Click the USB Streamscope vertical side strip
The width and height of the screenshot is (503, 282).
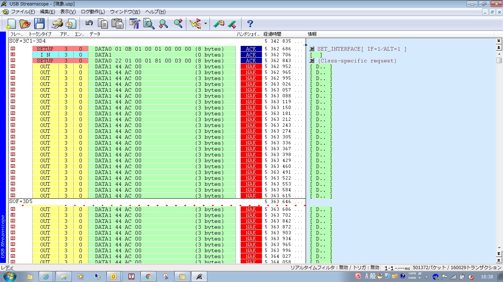point(3,147)
